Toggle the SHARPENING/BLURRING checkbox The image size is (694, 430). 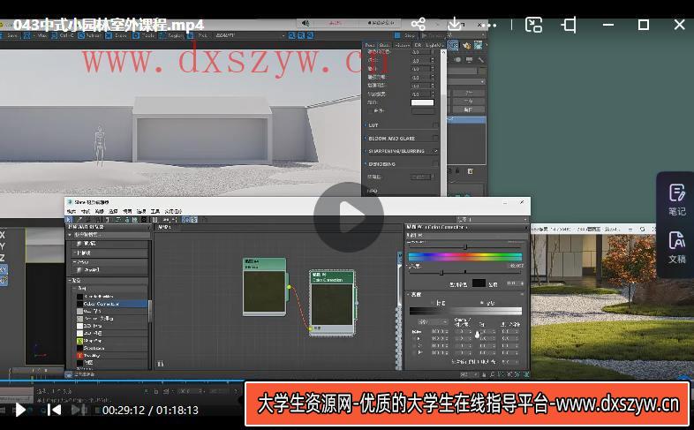435,151
